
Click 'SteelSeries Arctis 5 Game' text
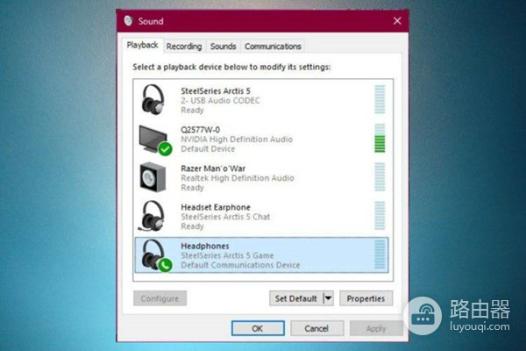pyautogui.click(x=227, y=255)
